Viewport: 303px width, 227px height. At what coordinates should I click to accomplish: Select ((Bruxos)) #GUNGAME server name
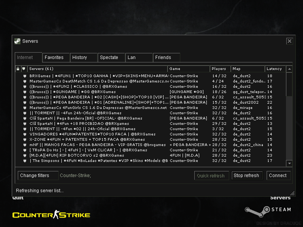click(x=72, y=92)
